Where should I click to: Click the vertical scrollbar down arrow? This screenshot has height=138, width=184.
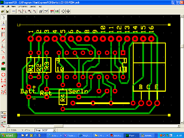coord(182,123)
